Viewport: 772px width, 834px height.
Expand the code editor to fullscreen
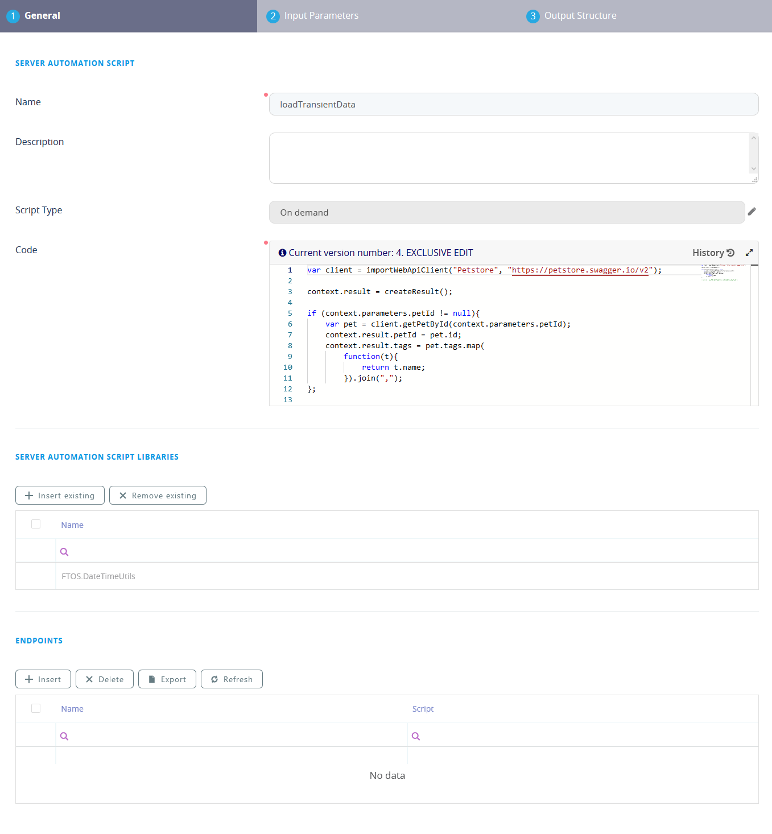coord(749,253)
